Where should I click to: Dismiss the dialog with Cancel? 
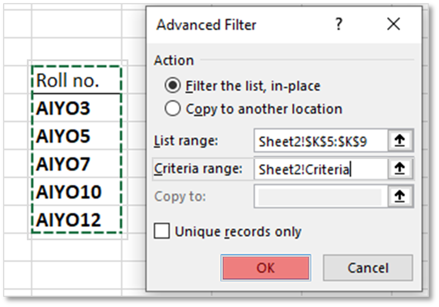(368, 267)
